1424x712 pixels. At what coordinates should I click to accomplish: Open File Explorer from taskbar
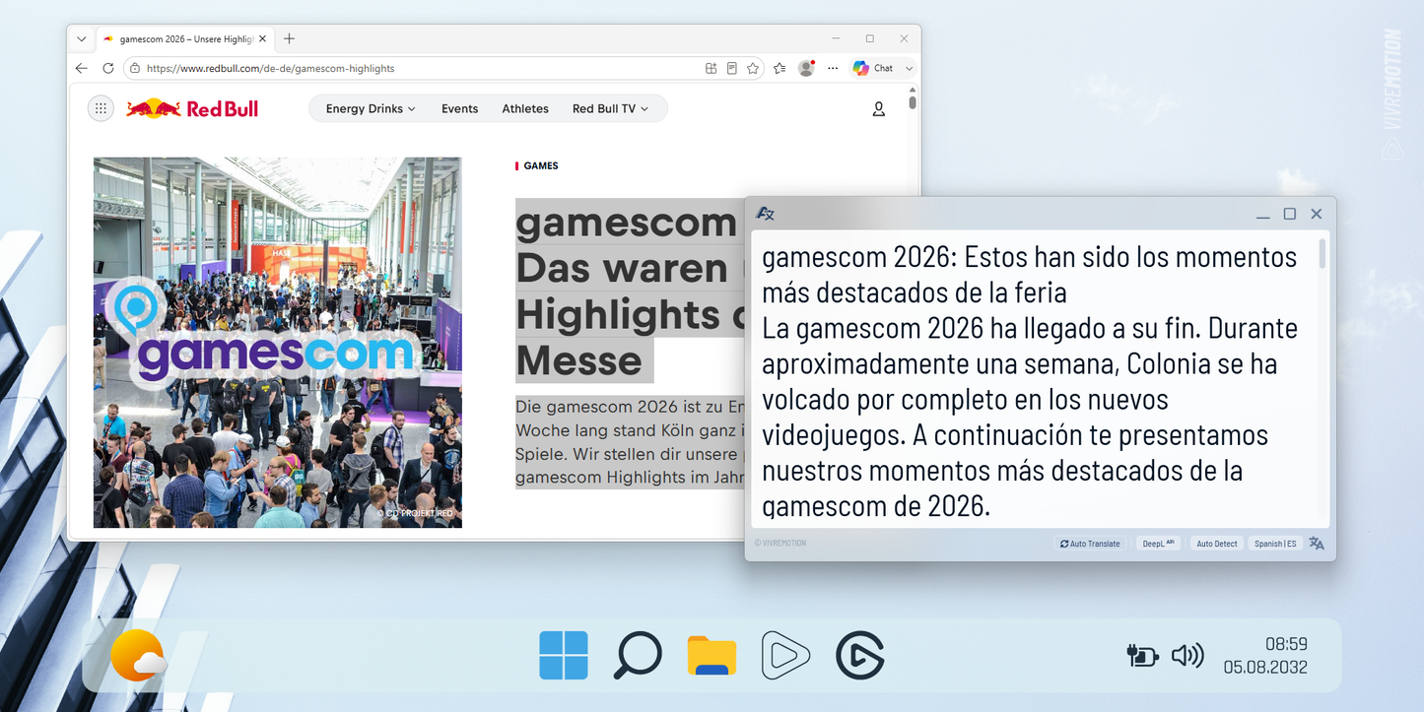coord(712,656)
